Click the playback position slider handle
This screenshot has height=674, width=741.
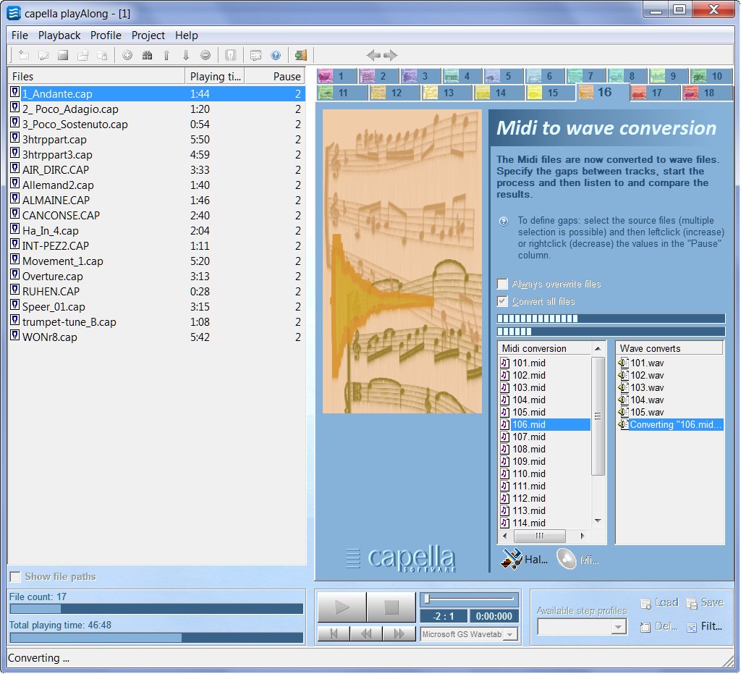[x=426, y=599]
